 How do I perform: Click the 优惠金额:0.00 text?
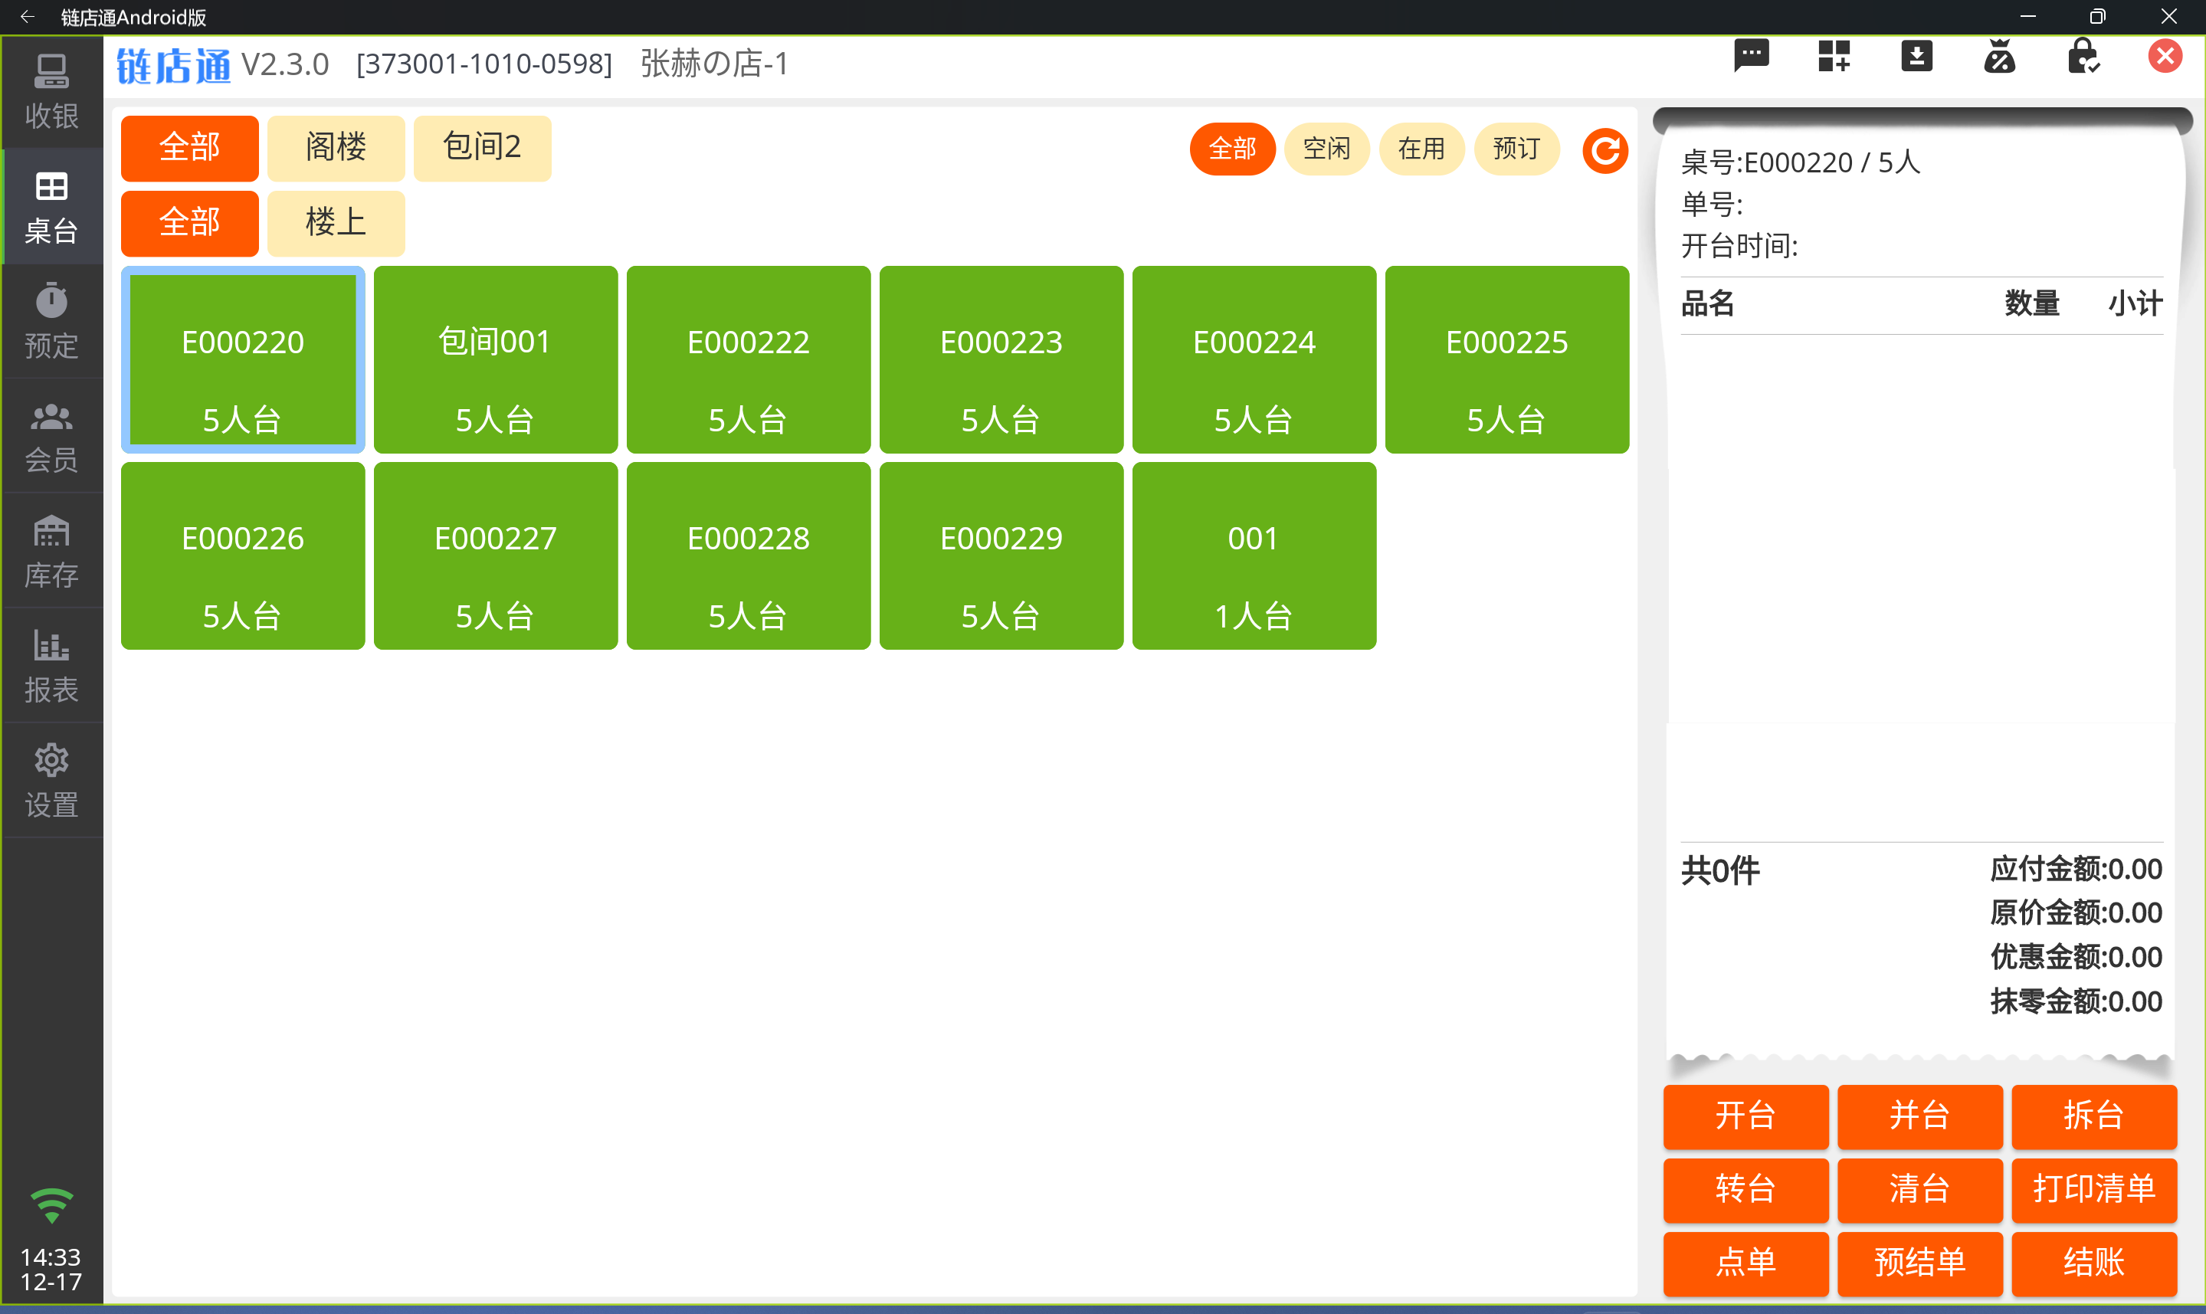[x=2076, y=958]
